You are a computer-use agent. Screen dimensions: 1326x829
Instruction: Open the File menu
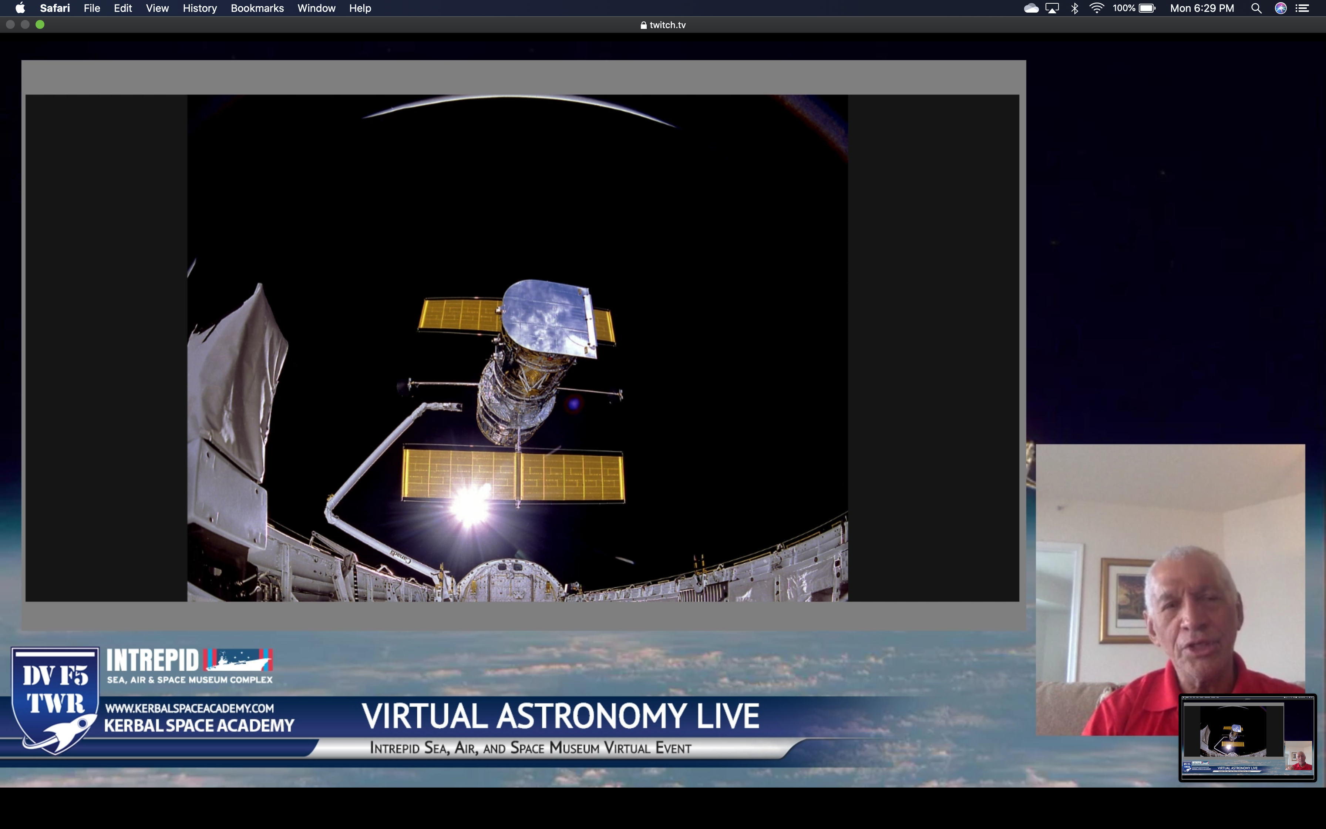(91, 8)
